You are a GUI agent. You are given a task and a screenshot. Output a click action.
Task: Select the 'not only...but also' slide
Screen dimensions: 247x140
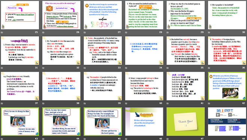point(186,51)
